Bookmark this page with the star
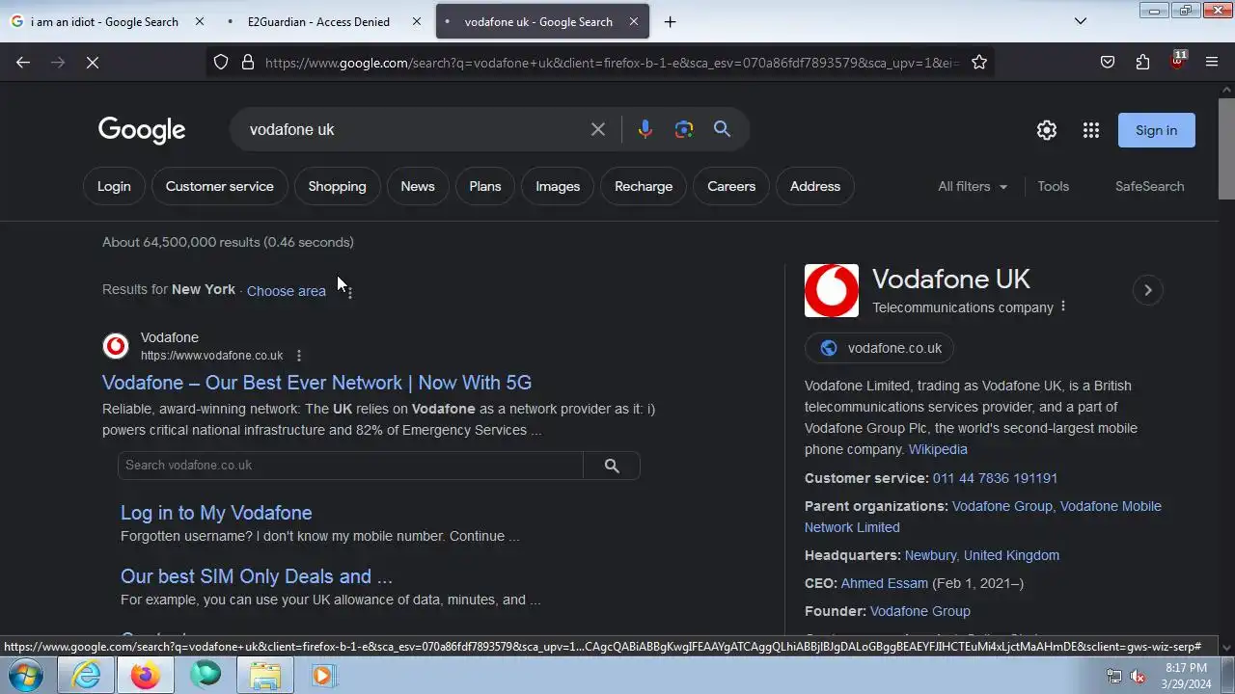The width and height of the screenshot is (1235, 694). click(979, 62)
